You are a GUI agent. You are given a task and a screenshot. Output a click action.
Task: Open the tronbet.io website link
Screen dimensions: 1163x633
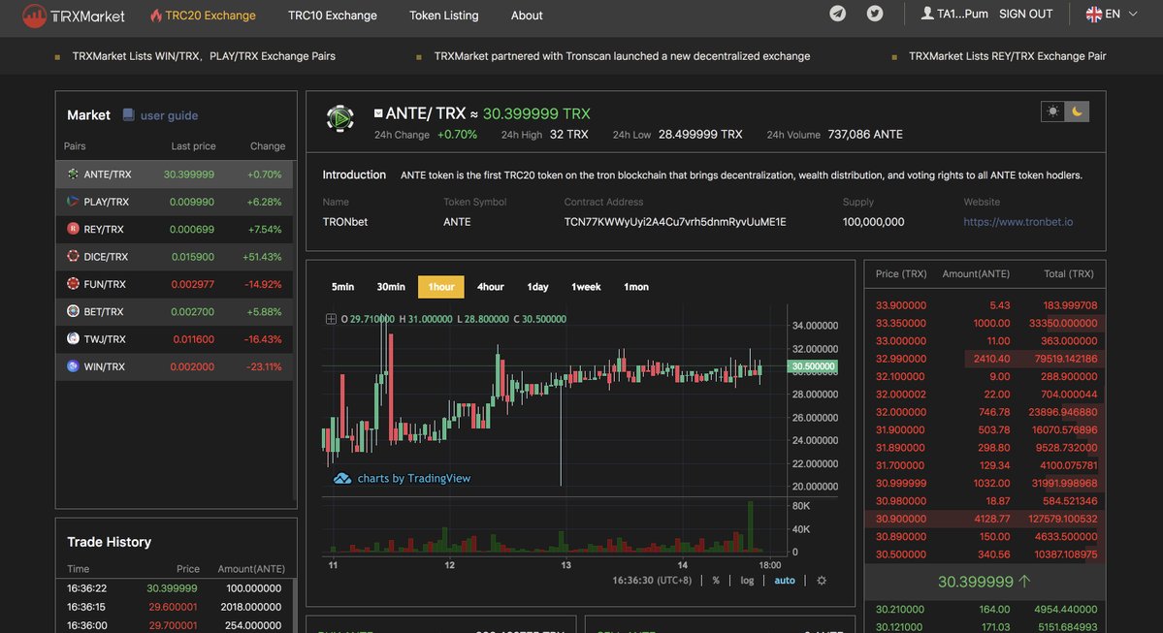coord(1018,222)
